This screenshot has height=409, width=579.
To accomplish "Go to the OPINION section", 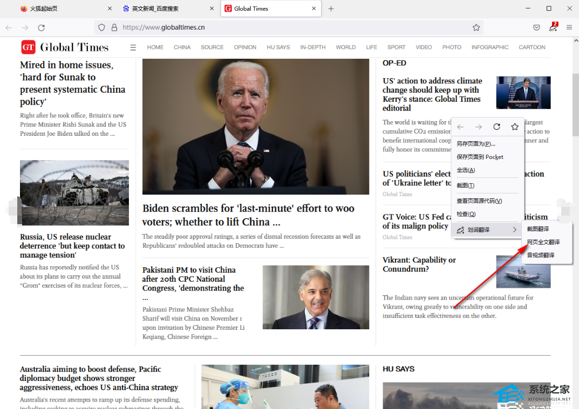I will click(x=245, y=47).
